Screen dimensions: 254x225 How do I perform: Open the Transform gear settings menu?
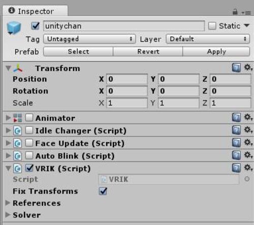point(248,68)
